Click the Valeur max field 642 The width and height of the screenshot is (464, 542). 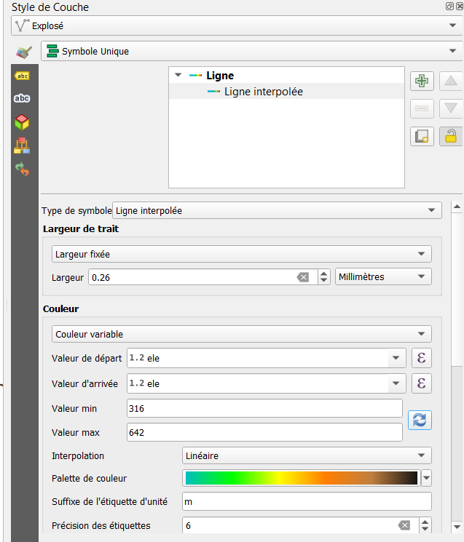264,432
